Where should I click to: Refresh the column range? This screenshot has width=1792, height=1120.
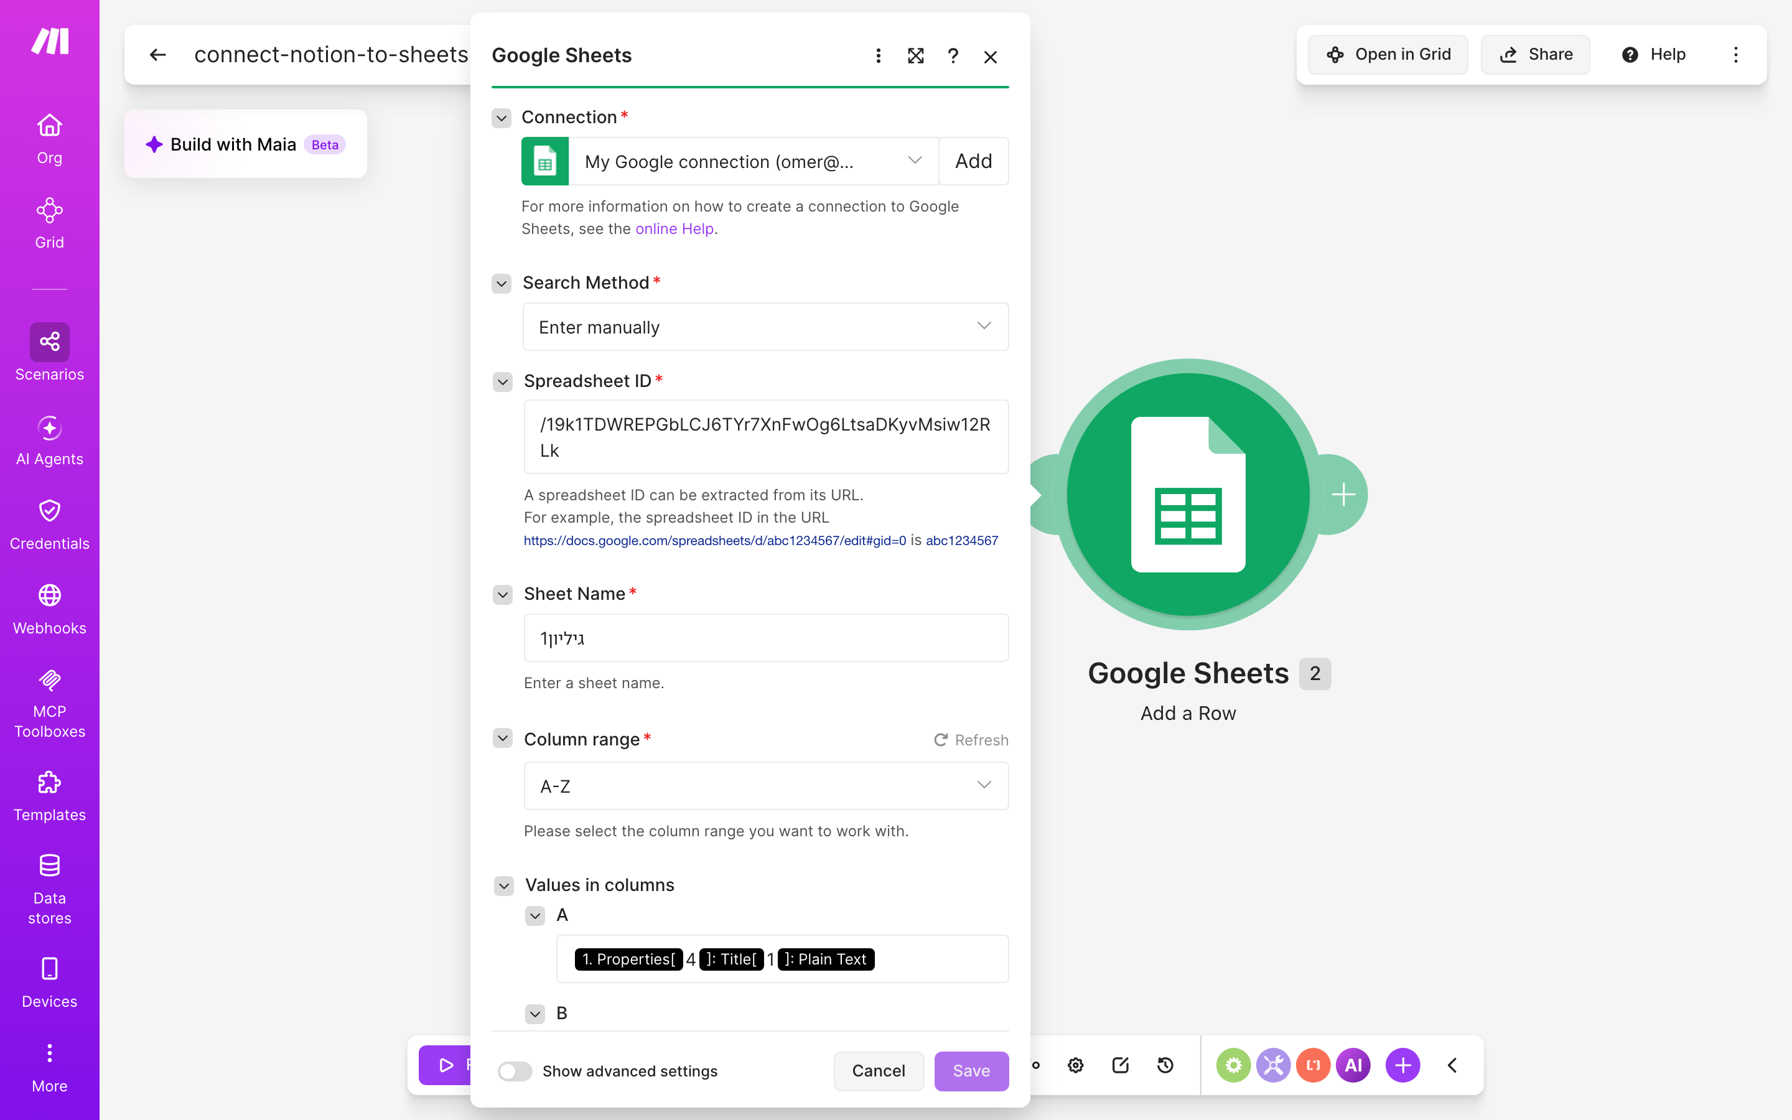click(971, 740)
